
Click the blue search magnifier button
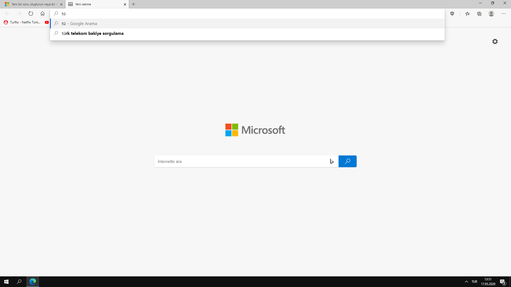[x=348, y=161]
